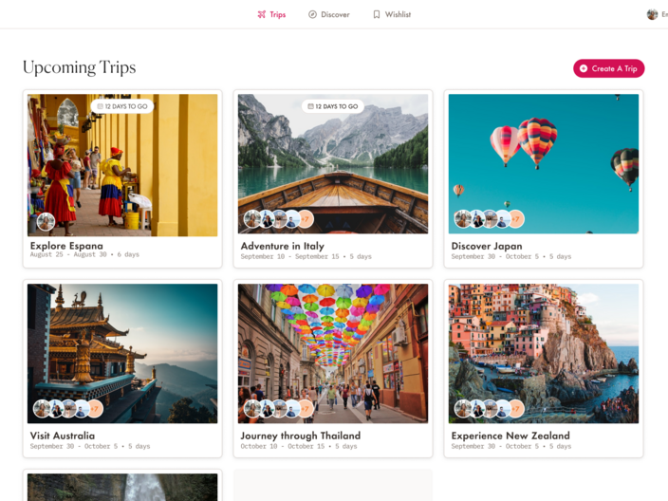Click the first traveler avatar on Adventure in Italy
Viewport: 668px width, 501px height.
[252, 219]
